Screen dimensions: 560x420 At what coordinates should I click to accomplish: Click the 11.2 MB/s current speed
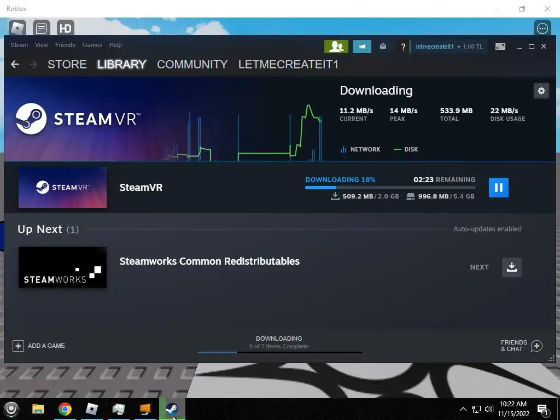(x=357, y=110)
